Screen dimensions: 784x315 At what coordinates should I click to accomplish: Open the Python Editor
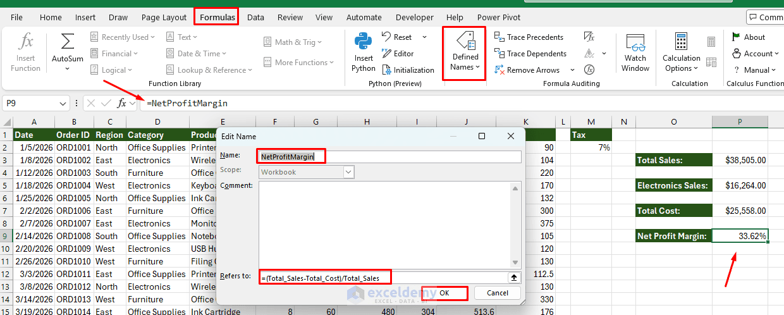click(x=398, y=54)
